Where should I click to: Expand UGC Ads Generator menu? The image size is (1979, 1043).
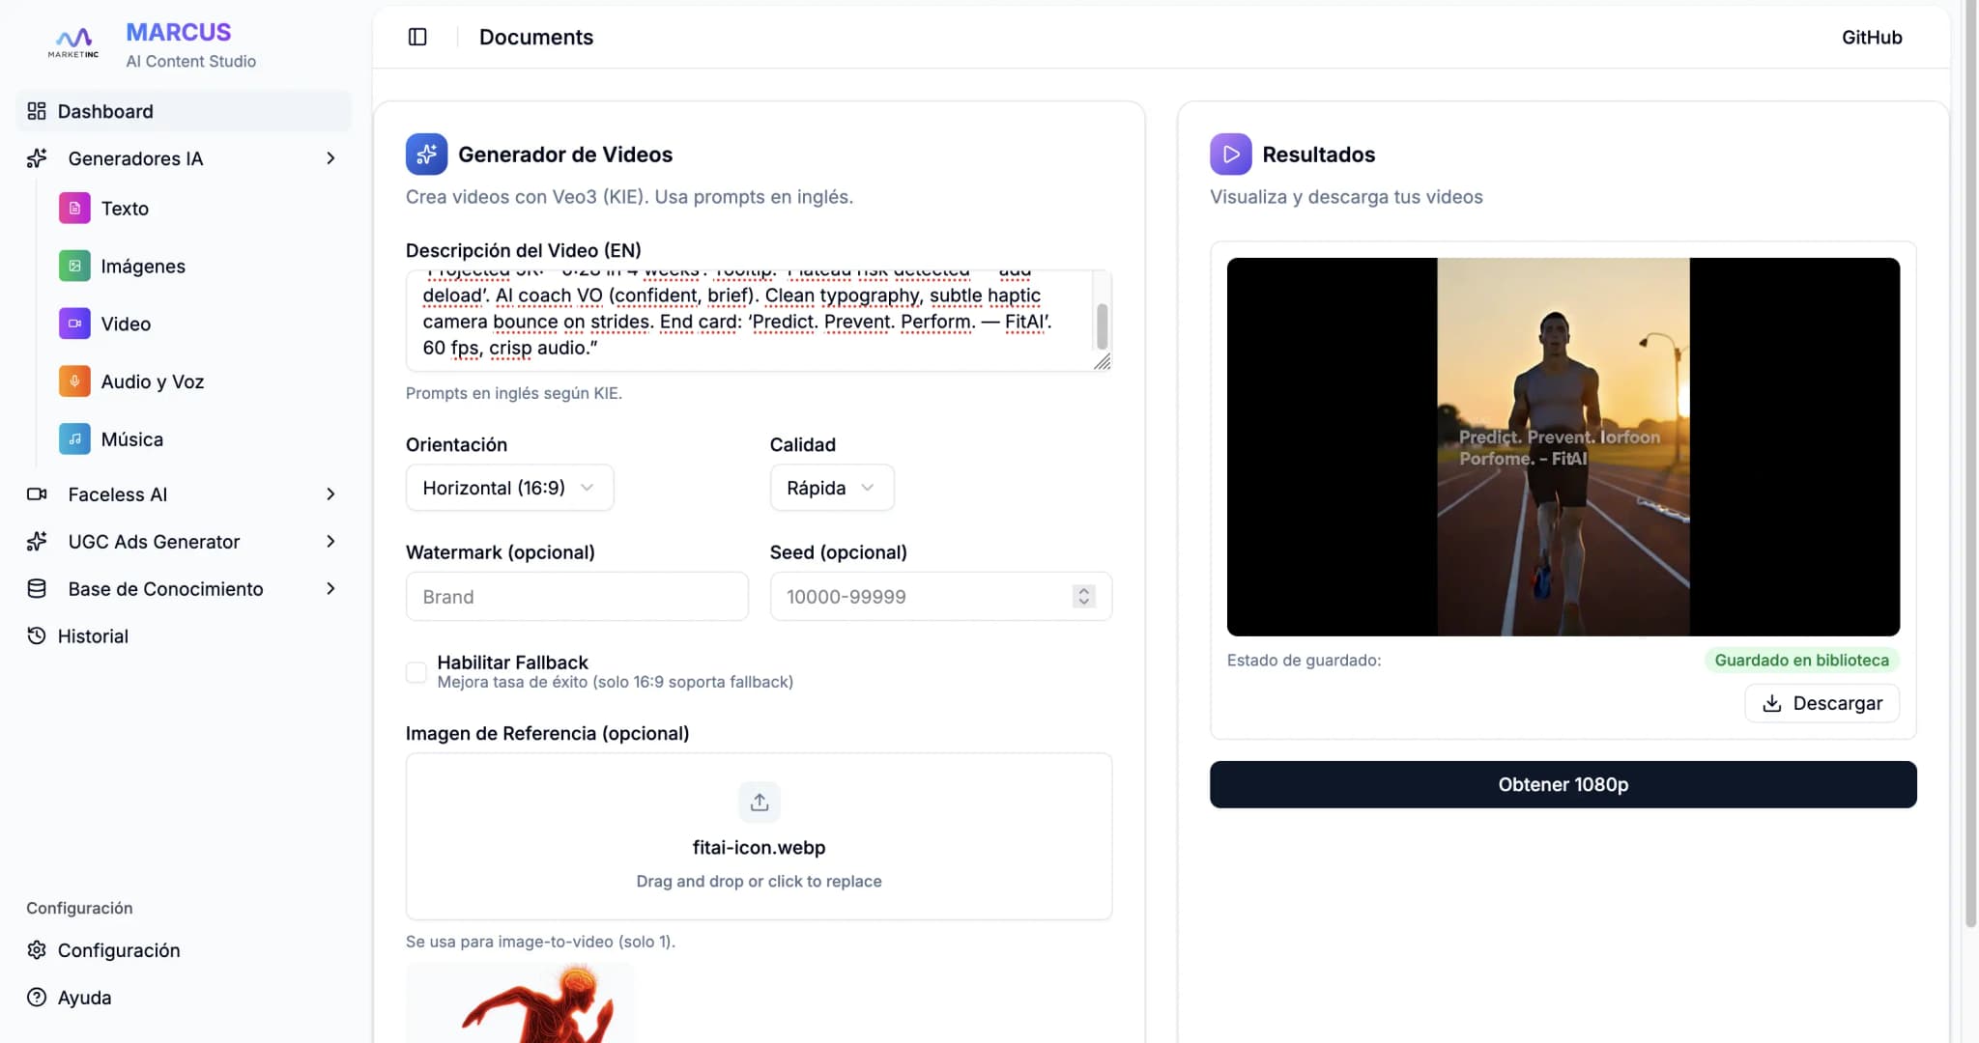tap(330, 542)
